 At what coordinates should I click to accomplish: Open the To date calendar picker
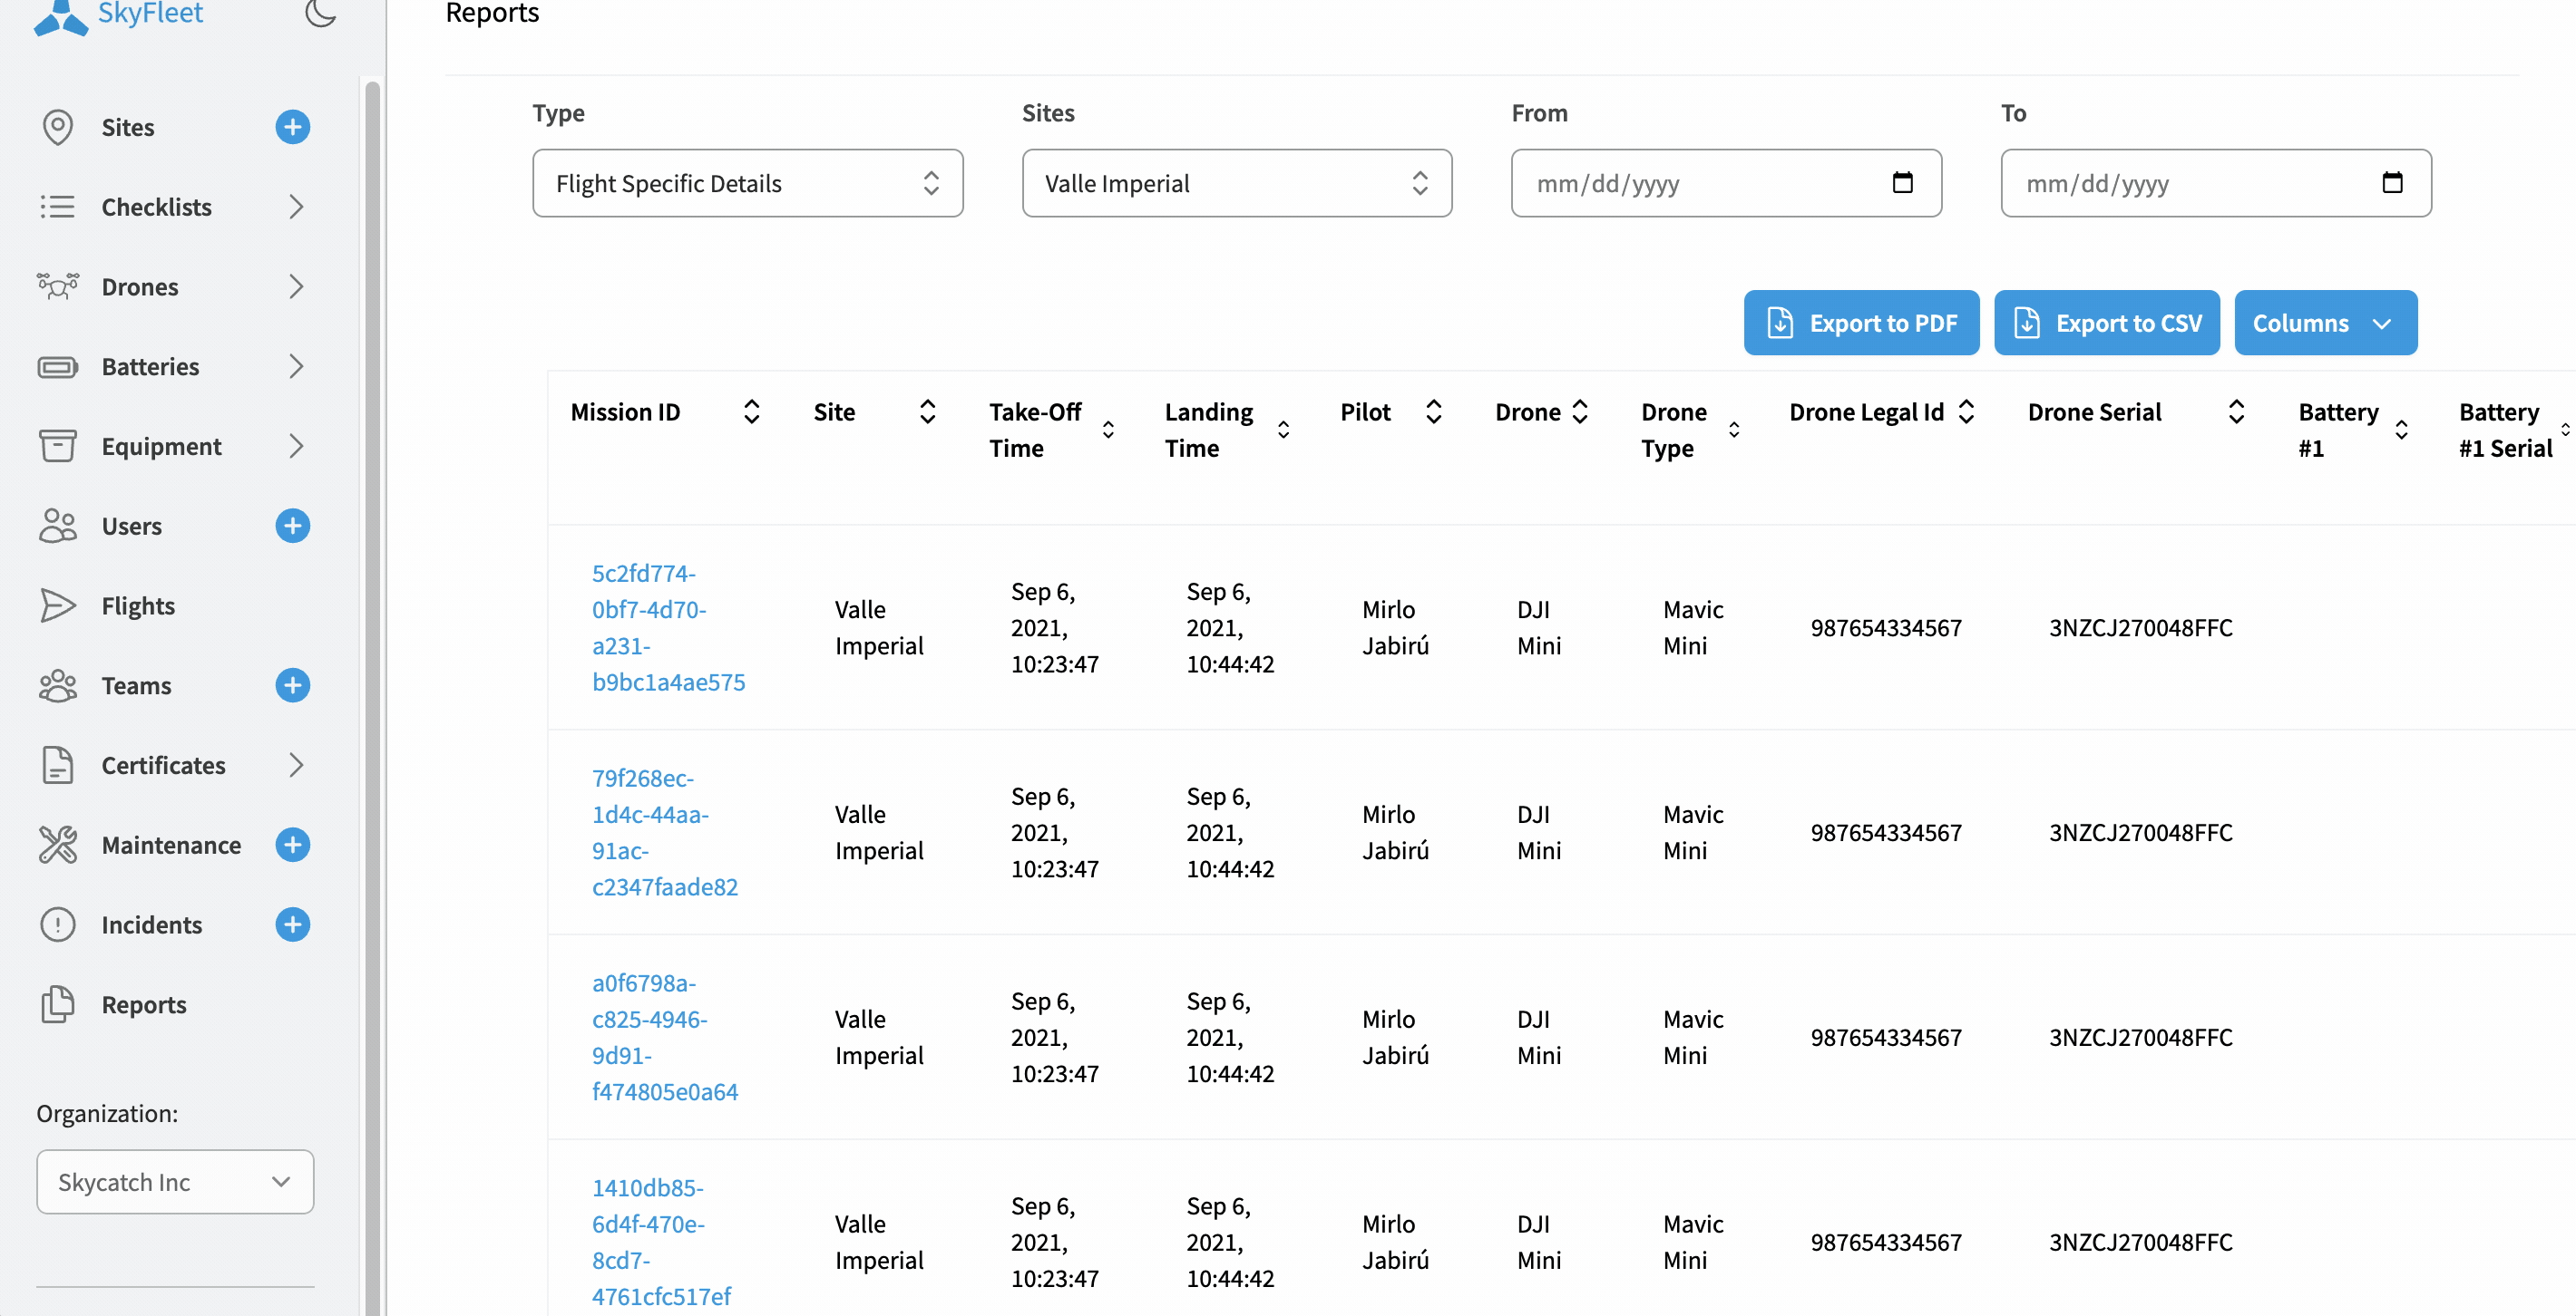pyautogui.click(x=2392, y=182)
